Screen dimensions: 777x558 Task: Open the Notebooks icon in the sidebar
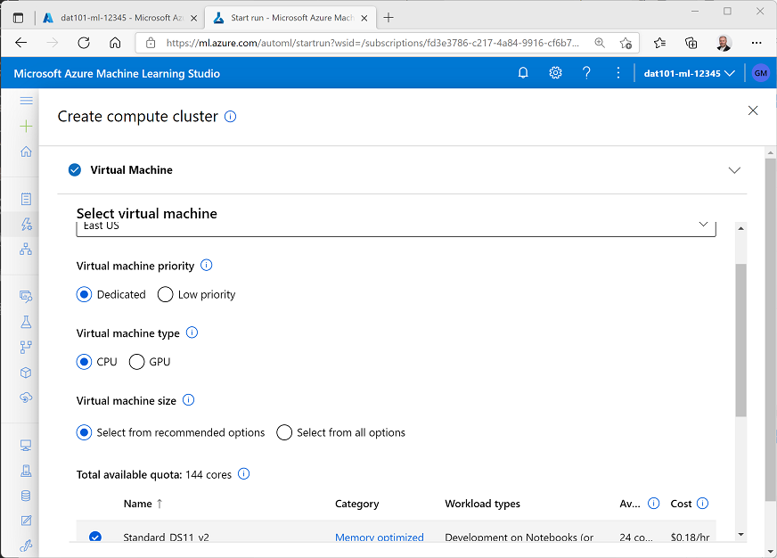coord(26,199)
